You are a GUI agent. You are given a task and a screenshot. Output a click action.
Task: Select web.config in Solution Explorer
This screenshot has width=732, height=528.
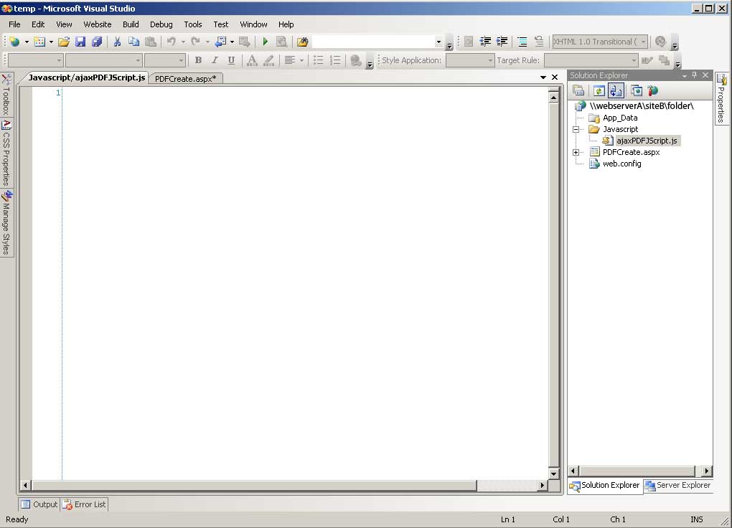click(621, 164)
